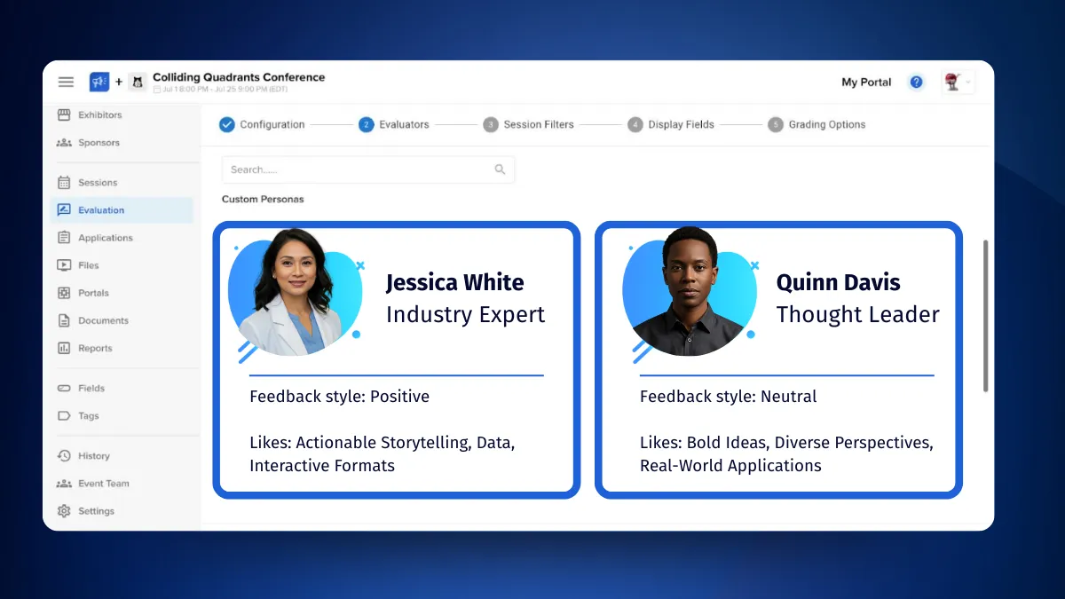Open the help question mark icon

tap(916, 82)
